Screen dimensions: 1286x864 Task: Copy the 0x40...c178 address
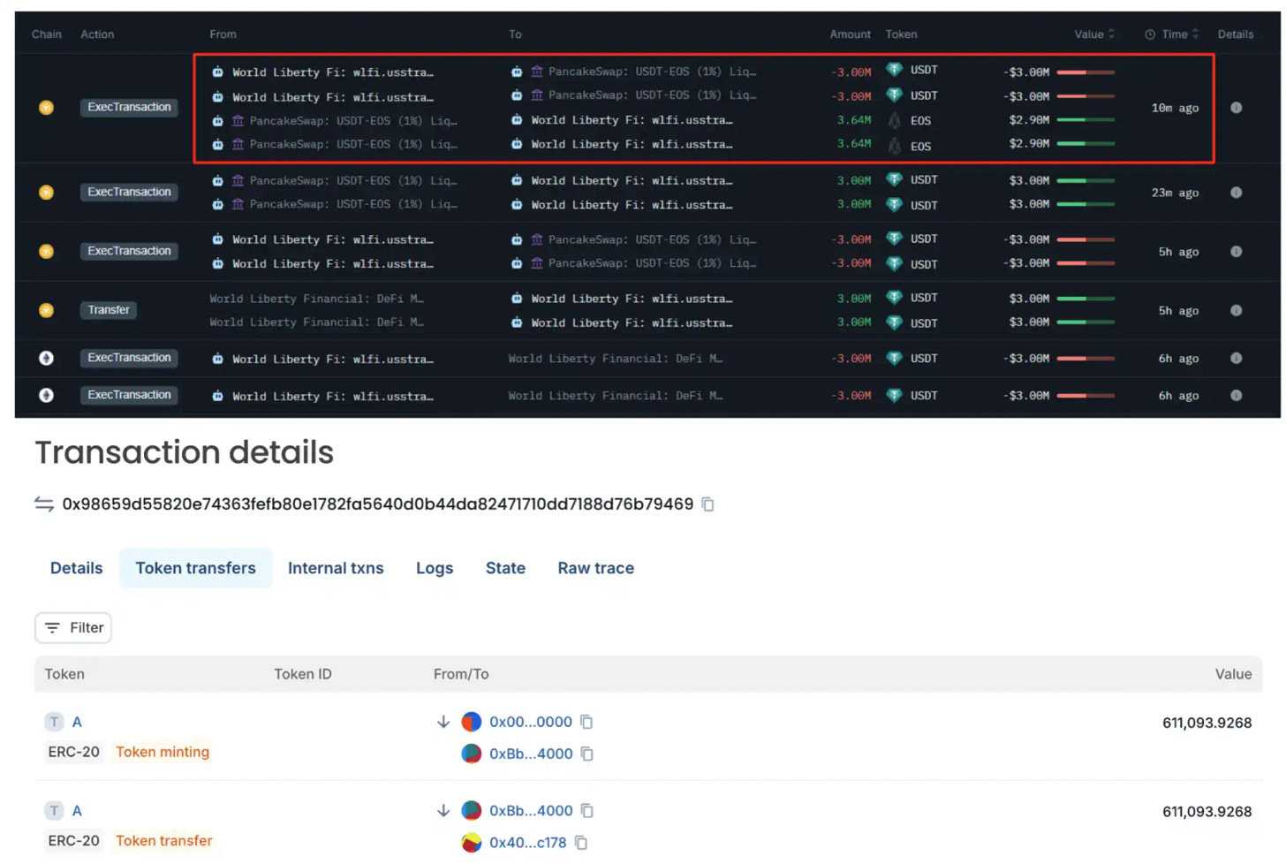(581, 843)
